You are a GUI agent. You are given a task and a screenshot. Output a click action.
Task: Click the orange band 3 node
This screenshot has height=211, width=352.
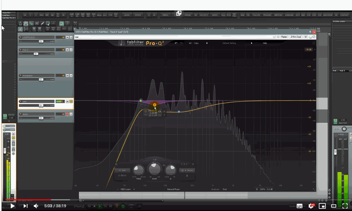click(x=155, y=105)
